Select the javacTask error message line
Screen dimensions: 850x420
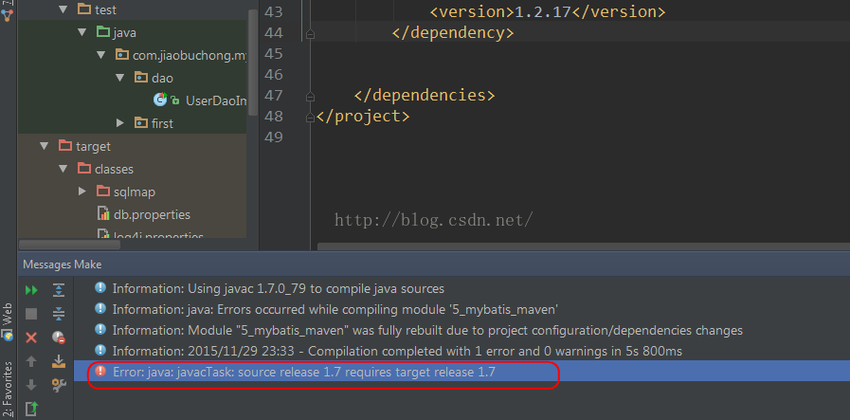[303, 373]
